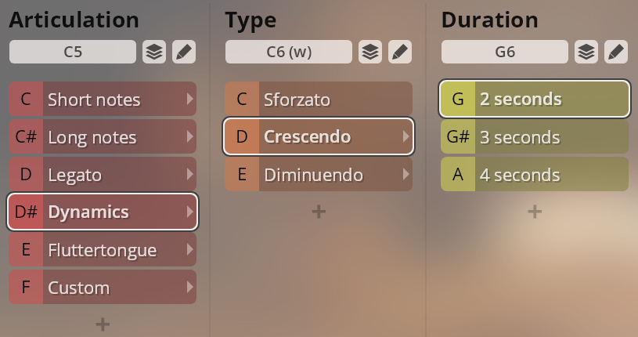Click the pencil edit icon under Duration
Screen dimensions: 638x337
[616, 53]
